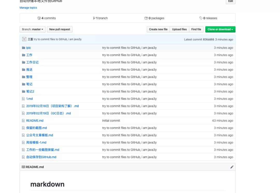Viewport: 280px width, 193px height.
Task: Open the 0 releases tab
Action: 208,18
